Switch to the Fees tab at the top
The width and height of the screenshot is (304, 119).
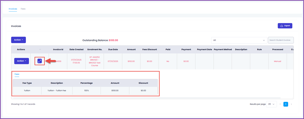click(x=23, y=9)
